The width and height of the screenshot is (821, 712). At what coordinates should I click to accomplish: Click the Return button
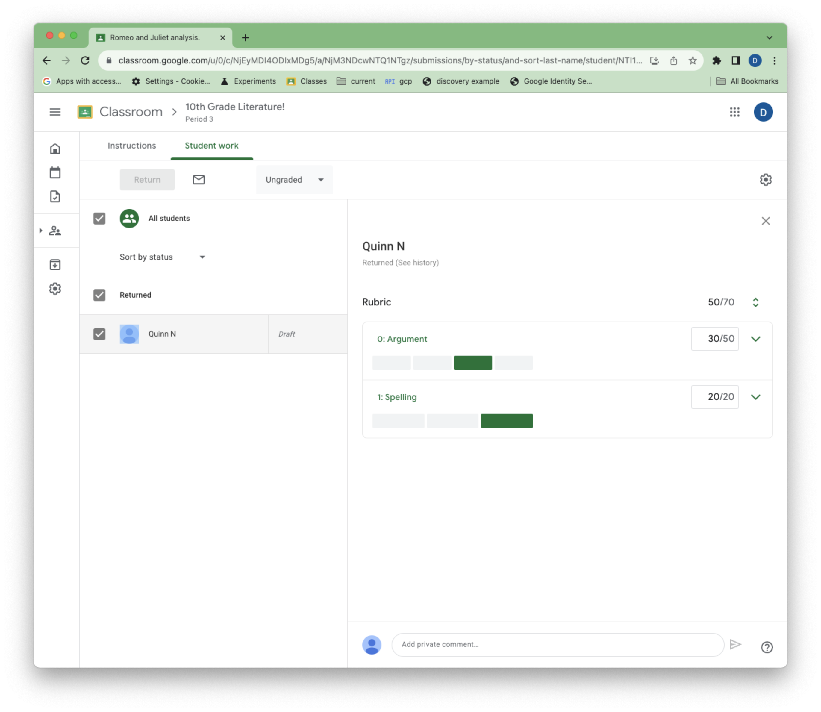pyautogui.click(x=147, y=179)
